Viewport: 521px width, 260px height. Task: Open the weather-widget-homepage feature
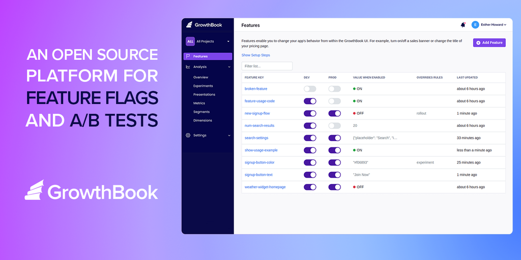pyautogui.click(x=265, y=187)
